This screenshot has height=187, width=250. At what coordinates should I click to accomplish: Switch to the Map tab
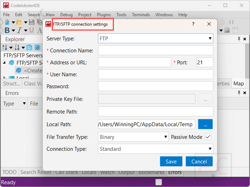(238, 83)
